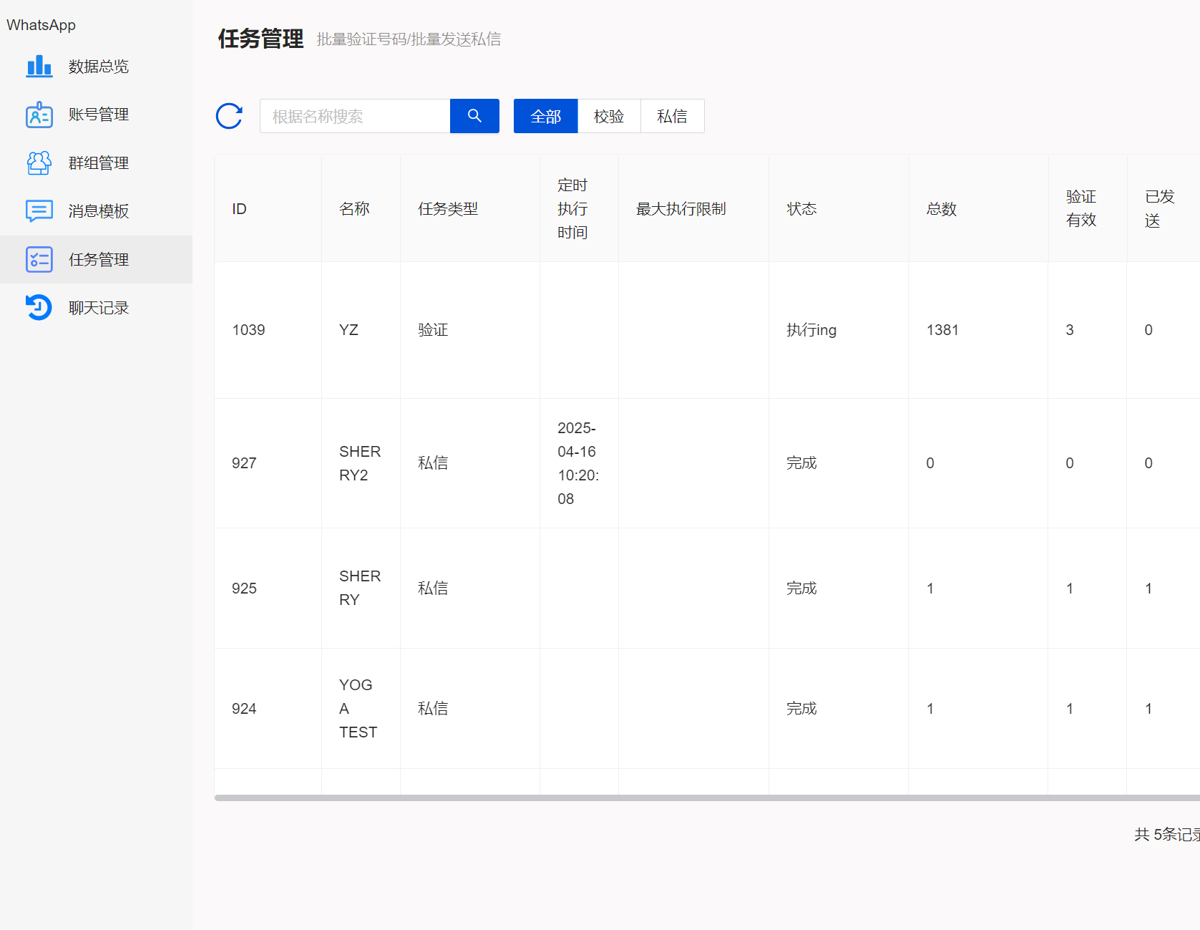The image size is (1200, 930).
Task: Select the 全部 filter tab
Action: (545, 116)
